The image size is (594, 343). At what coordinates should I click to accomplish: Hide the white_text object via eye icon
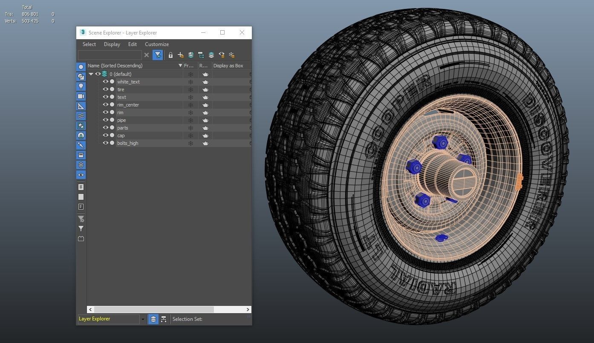(106, 82)
